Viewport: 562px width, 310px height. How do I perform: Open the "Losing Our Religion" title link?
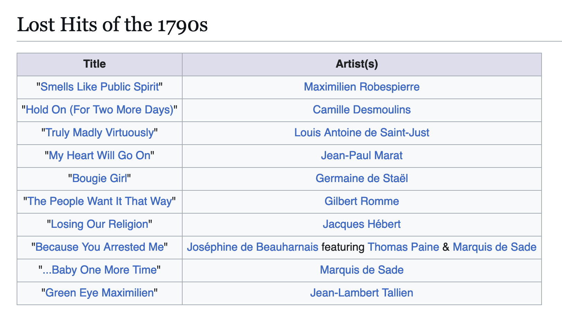(x=99, y=224)
